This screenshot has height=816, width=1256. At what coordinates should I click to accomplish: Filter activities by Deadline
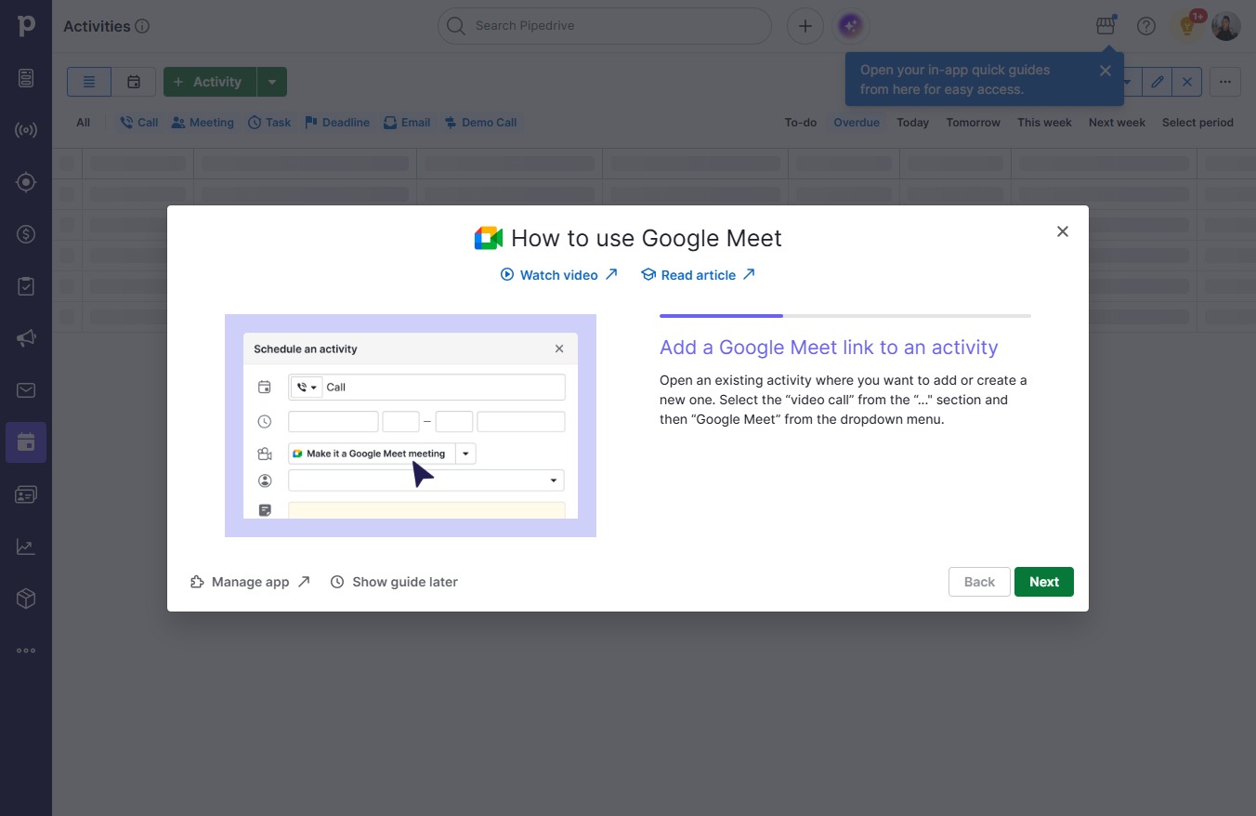coord(336,123)
